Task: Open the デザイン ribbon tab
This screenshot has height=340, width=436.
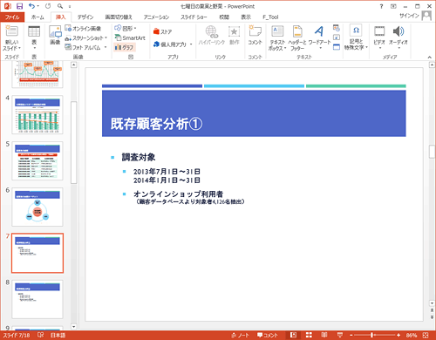Action: pyautogui.click(x=85, y=17)
